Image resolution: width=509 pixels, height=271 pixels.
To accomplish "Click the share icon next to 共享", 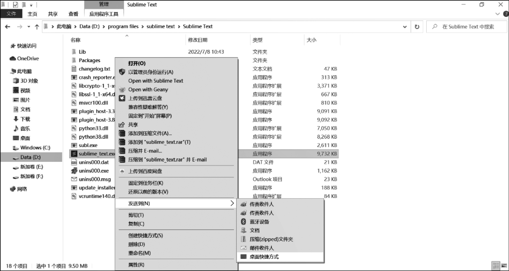I will 122,125.
